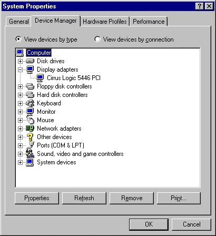
Task: Select the Cirrus Logic 5446 PCI icon
Action: click(x=40, y=78)
